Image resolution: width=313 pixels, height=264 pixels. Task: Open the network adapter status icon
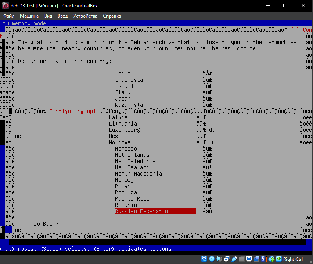227,259
